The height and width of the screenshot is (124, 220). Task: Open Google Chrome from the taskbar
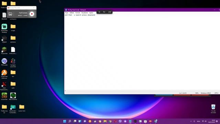(110, 121)
